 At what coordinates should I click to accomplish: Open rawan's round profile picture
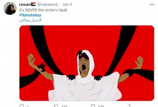pyautogui.click(x=10, y=8)
